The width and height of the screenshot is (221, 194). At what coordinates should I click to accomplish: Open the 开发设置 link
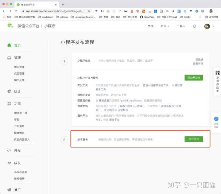point(104,100)
